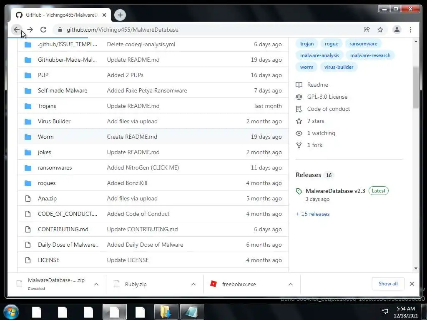Select the rogue topic tag

tap(332, 44)
